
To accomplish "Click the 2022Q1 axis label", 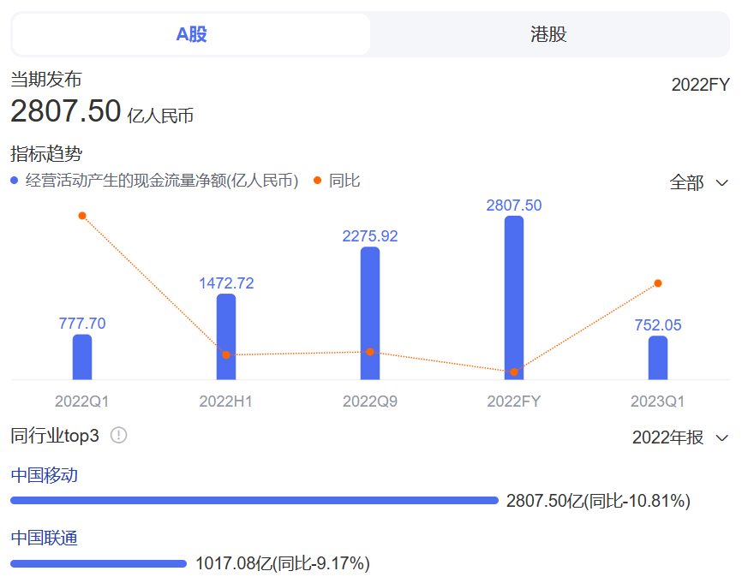I will pos(82,402).
